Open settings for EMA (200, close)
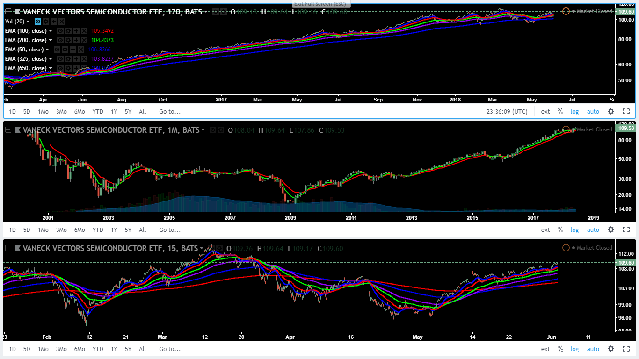This screenshot has height=359, width=639. pyautogui.click(x=68, y=40)
